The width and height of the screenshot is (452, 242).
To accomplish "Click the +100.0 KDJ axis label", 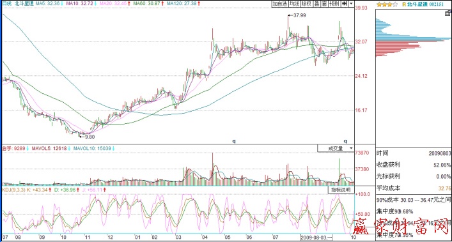I will click(362, 194).
